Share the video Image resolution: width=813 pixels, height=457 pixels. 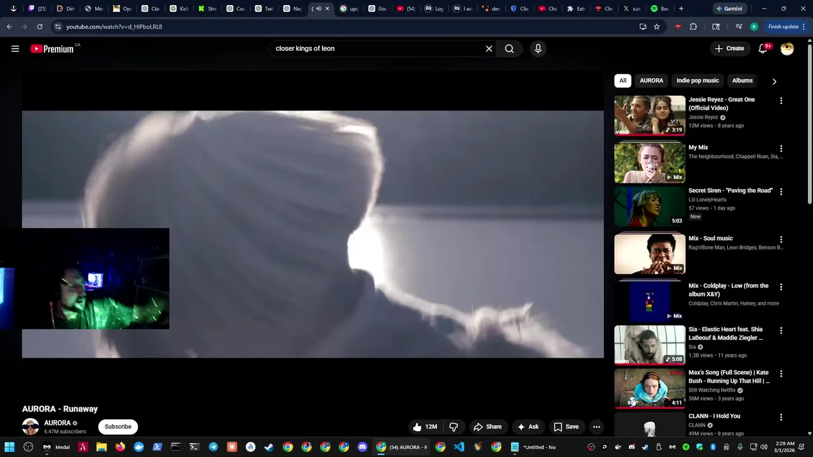tap(488, 427)
